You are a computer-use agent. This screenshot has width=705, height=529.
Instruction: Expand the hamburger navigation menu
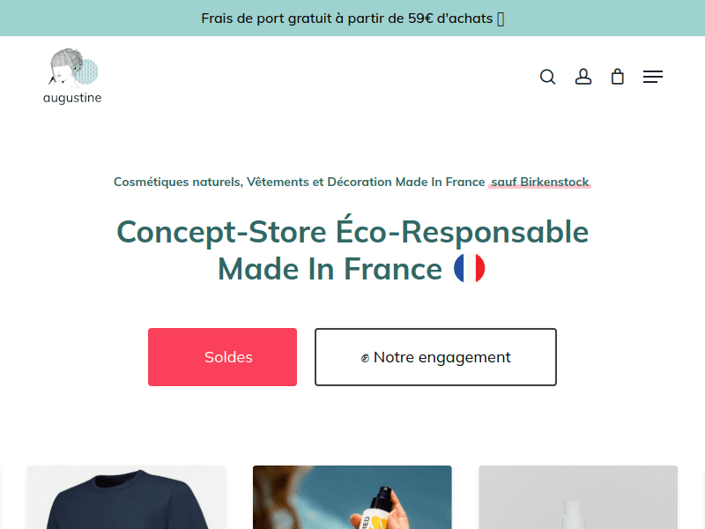click(x=653, y=77)
